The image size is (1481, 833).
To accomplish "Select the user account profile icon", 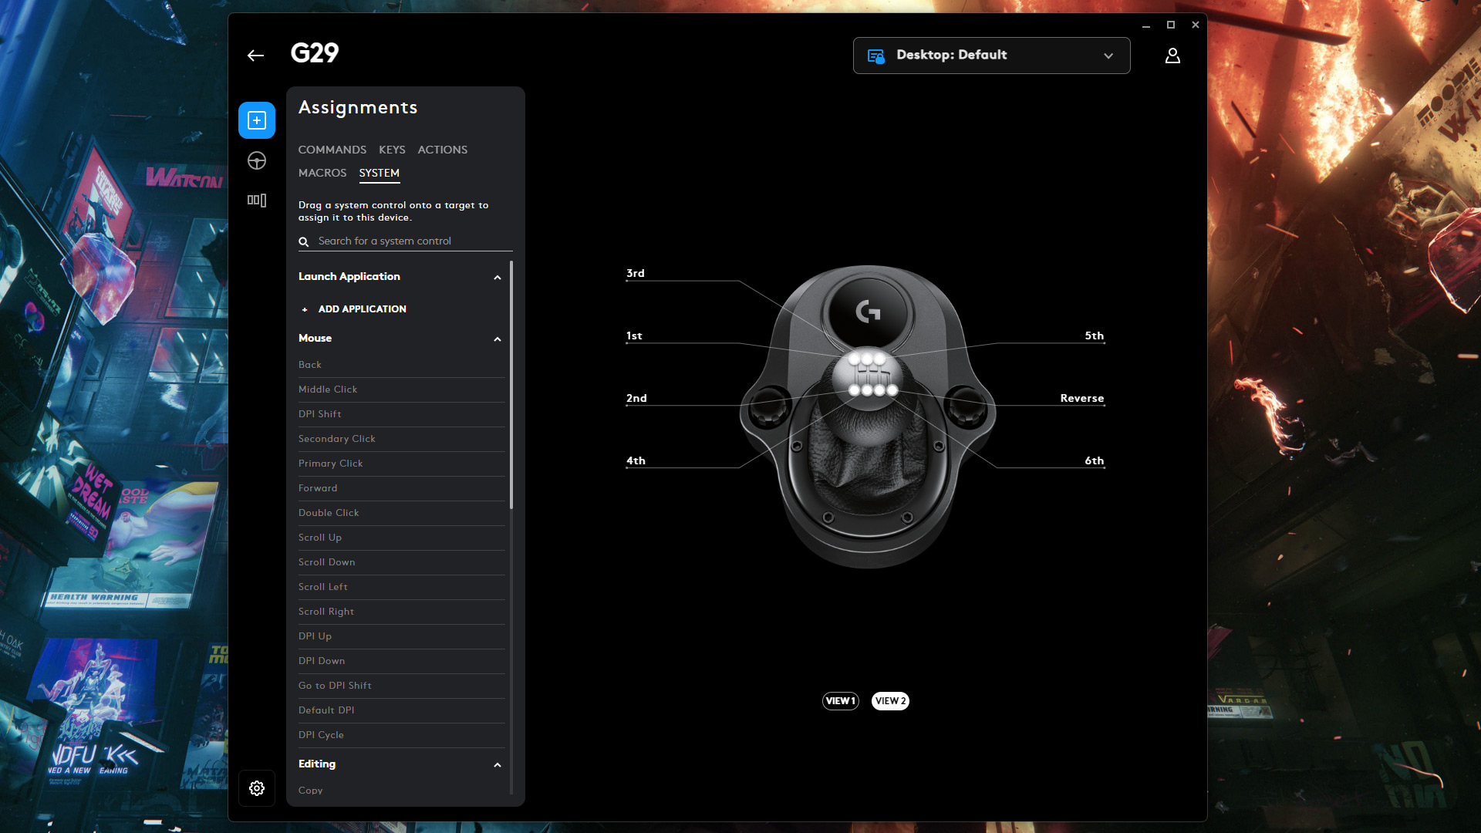I will click(x=1172, y=55).
